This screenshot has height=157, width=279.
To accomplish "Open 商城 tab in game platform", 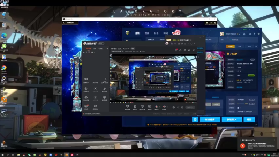I will 166,33.
